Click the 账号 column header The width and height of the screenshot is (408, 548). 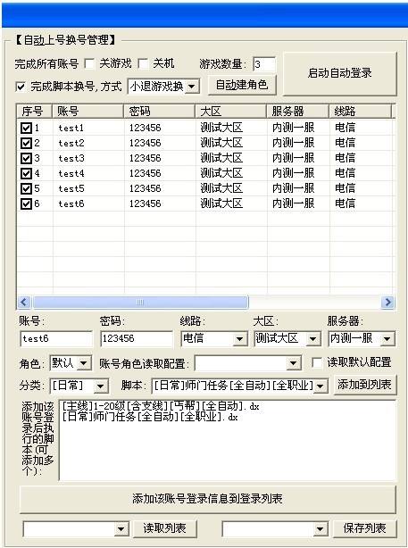coord(87,112)
